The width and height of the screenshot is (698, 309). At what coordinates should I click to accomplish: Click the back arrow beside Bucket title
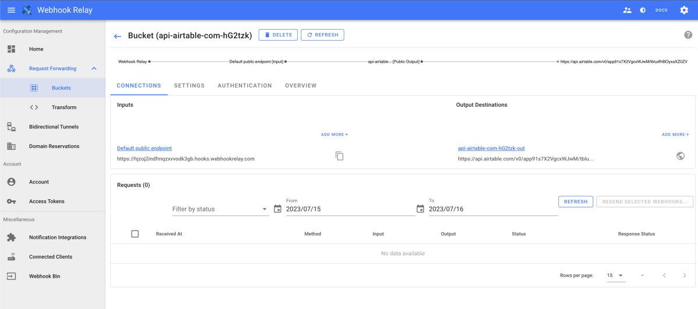pyautogui.click(x=117, y=36)
